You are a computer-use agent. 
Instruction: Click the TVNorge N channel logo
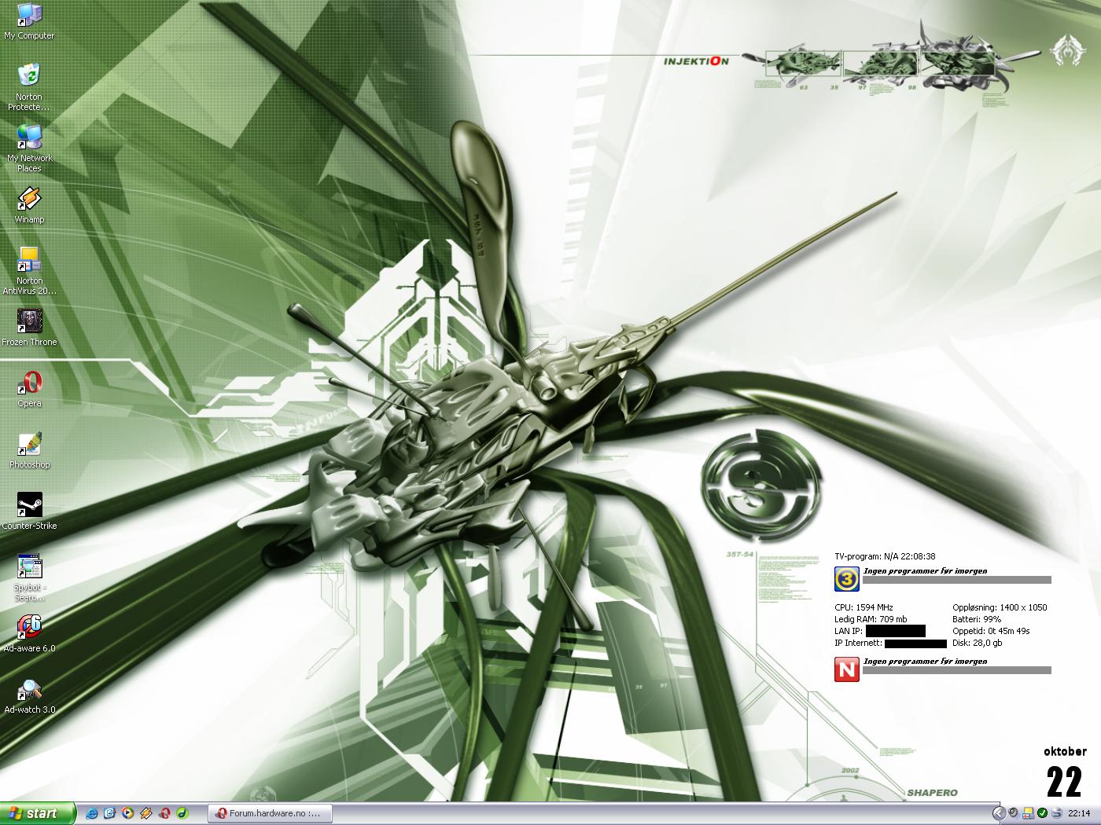847,669
